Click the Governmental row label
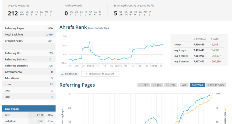This screenshot has height=124, width=232. 14,72
